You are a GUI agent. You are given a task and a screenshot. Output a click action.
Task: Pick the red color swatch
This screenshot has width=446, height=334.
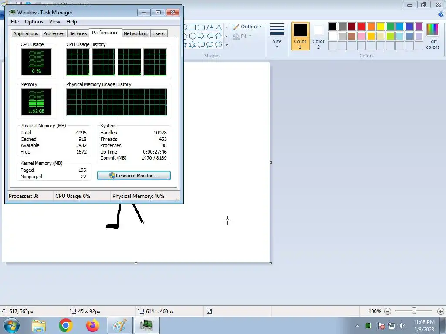[x=361, y=27]
